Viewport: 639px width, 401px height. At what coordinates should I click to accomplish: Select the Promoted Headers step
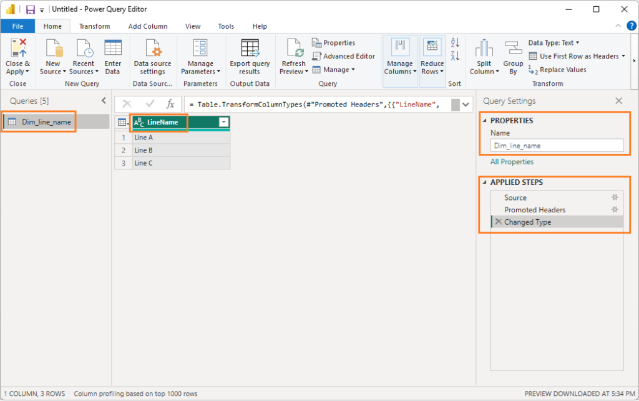tap(557, 209)
